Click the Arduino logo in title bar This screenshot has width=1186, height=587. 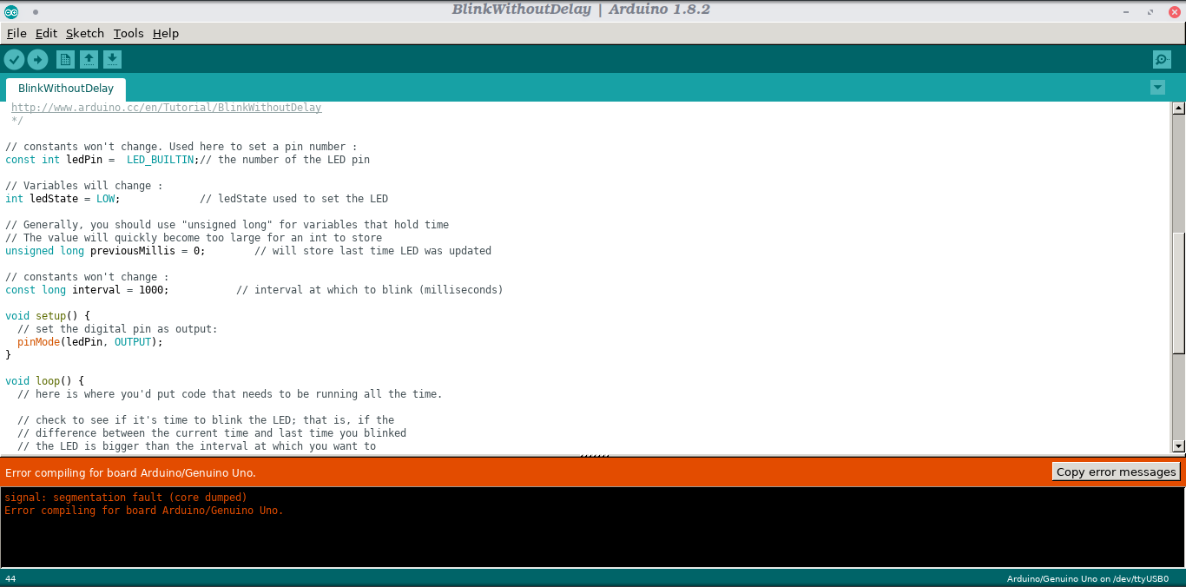11,10
